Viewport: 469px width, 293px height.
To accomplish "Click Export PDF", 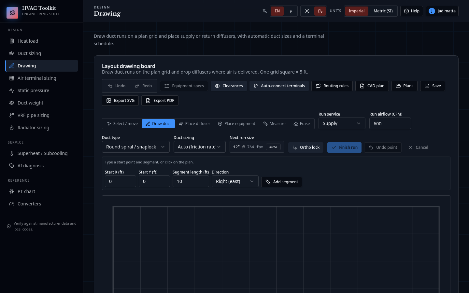I will [x=160, y=101].
